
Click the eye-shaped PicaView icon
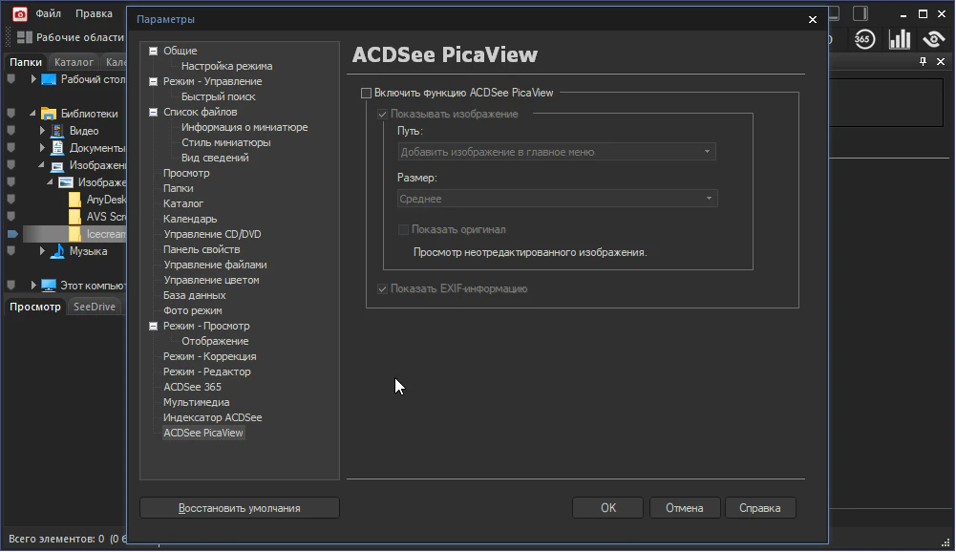coord(934,39)
